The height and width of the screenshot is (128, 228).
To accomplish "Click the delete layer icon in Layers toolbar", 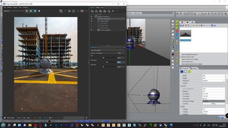I will 96,11.
